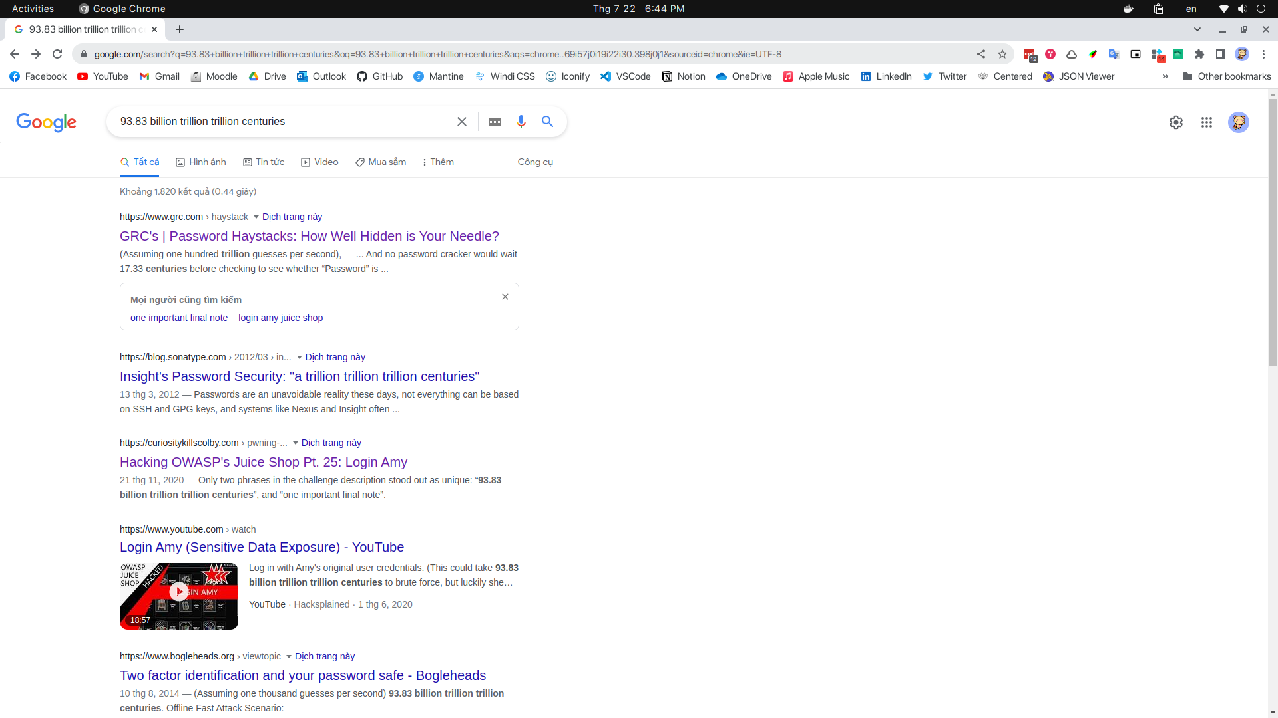Reload the page with the refresh icon
This screenshot has height=718, width=1278.
pos(57,54)
